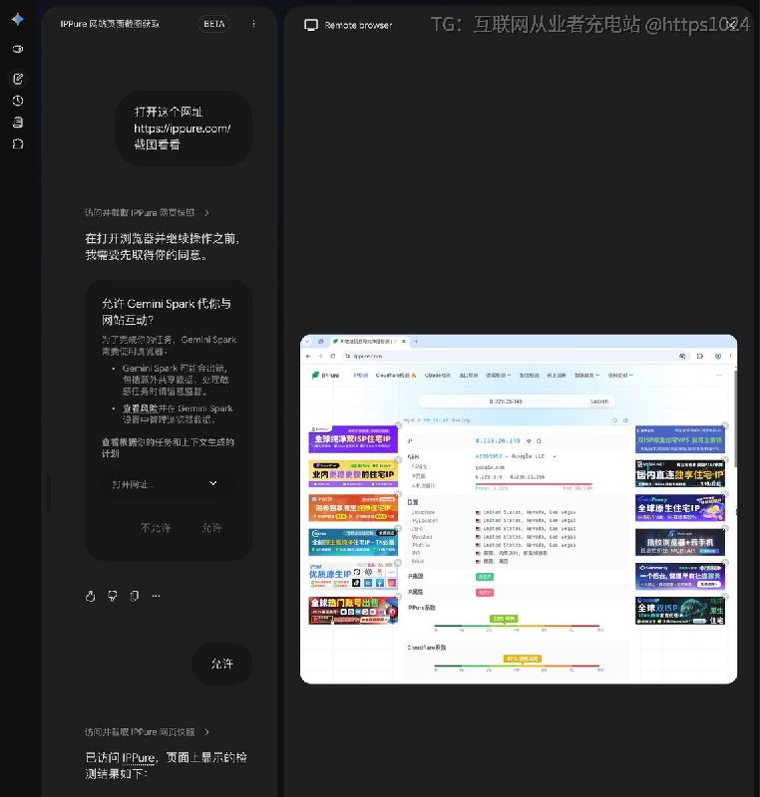Click the IPPure系数 score slider bar
760x797 pixels.
517,626
